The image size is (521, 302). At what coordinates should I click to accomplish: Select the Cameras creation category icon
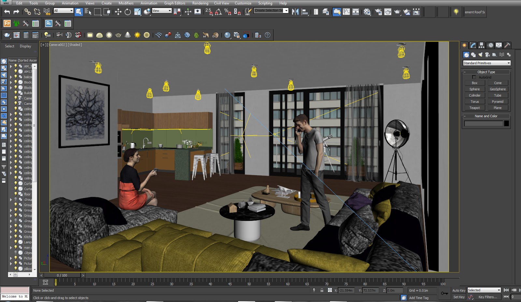[x=487, y=55]
